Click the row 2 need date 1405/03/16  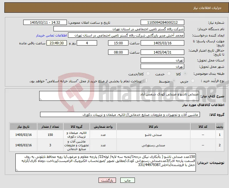point(23,145)
